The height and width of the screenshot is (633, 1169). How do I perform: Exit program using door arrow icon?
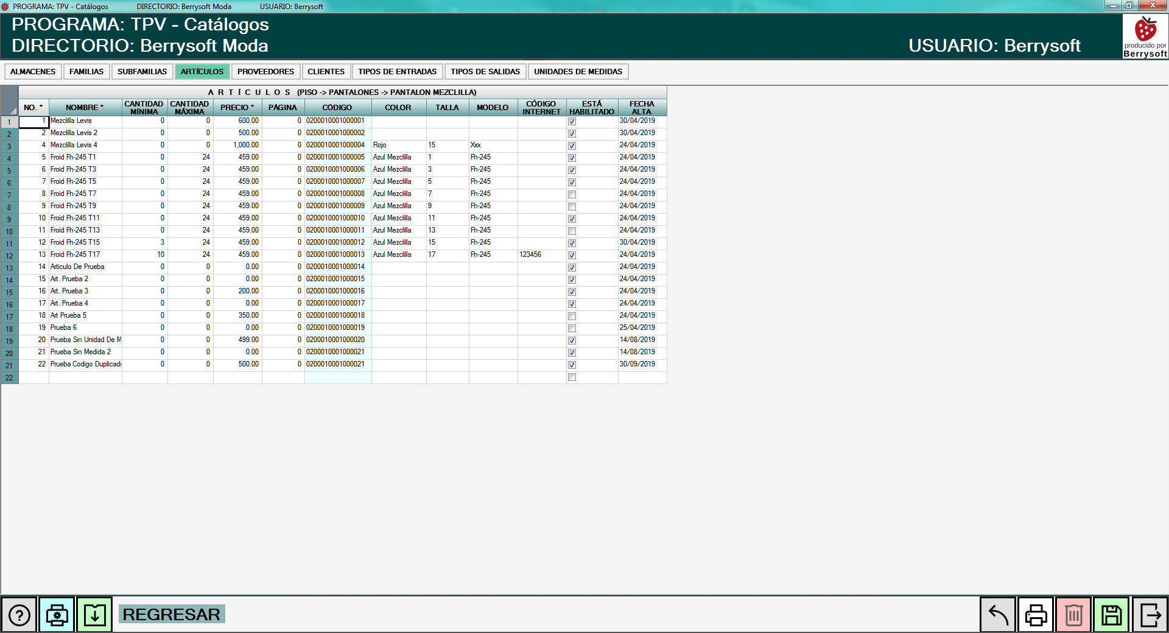click(1150, 615)
